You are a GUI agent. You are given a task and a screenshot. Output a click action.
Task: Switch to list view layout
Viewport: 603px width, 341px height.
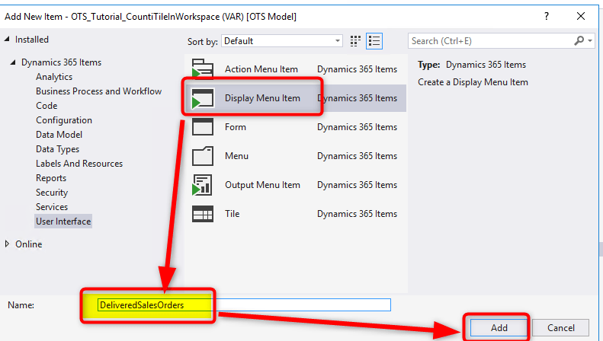374,41
